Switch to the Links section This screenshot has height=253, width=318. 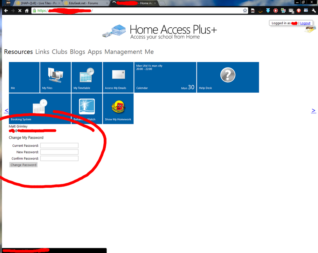[x=42, y=52]
